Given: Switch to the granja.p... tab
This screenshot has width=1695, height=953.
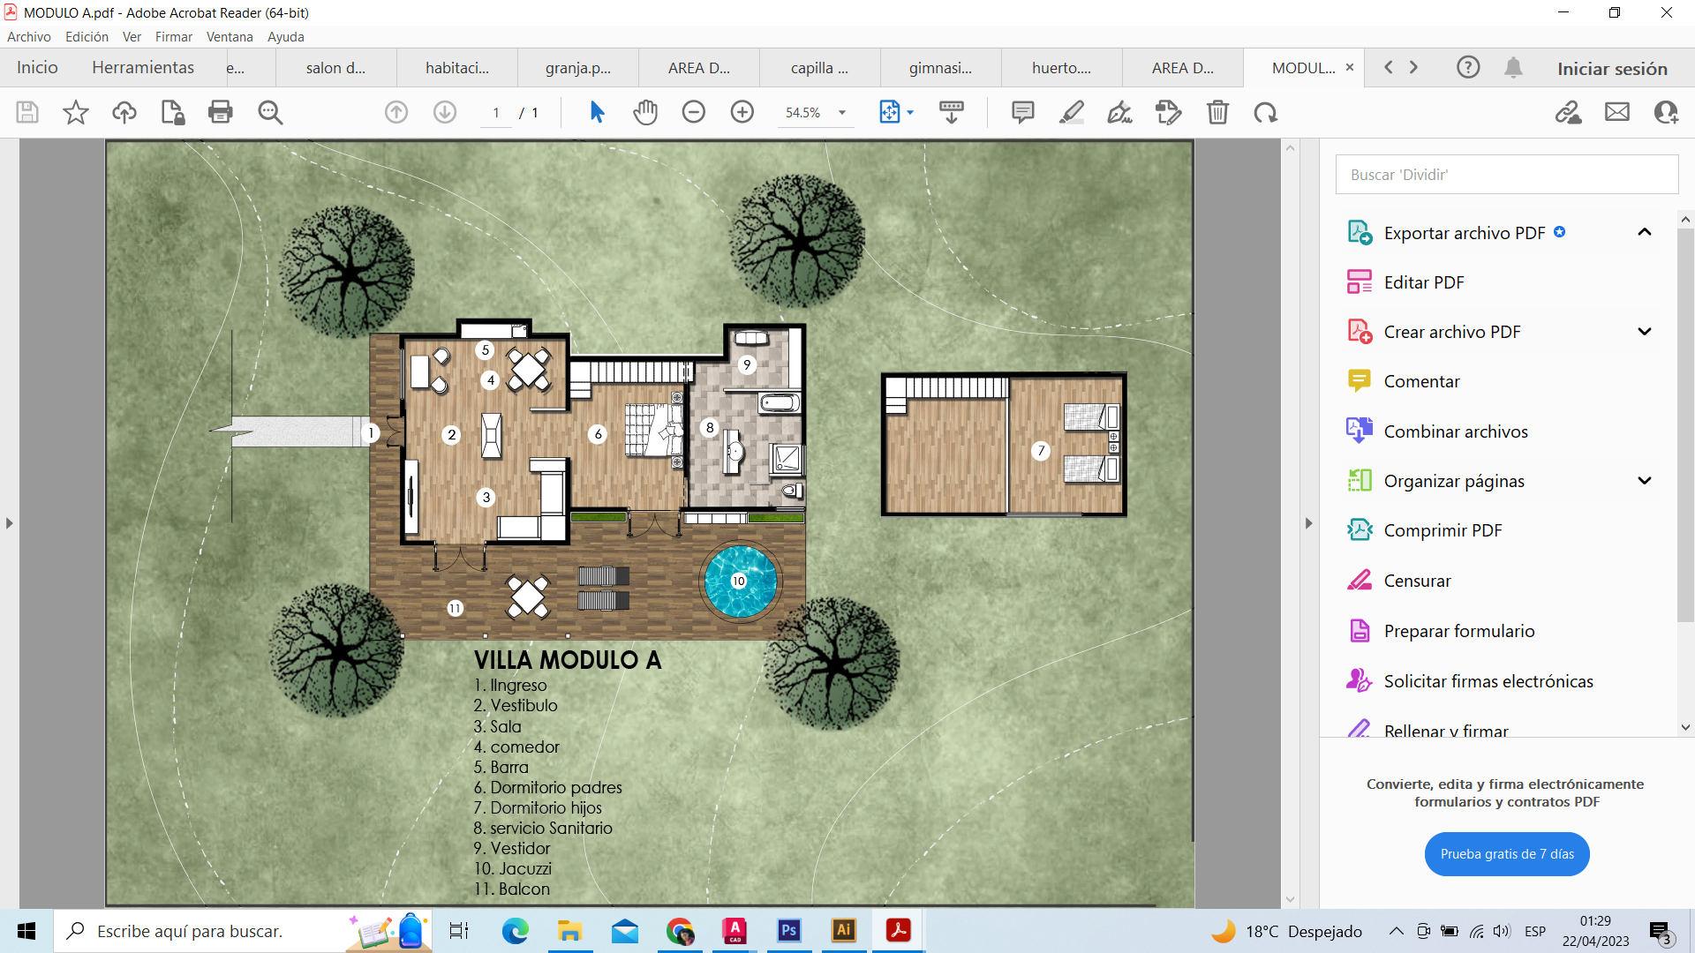Looking at the screenshot, I should click(x=577, y=68).
